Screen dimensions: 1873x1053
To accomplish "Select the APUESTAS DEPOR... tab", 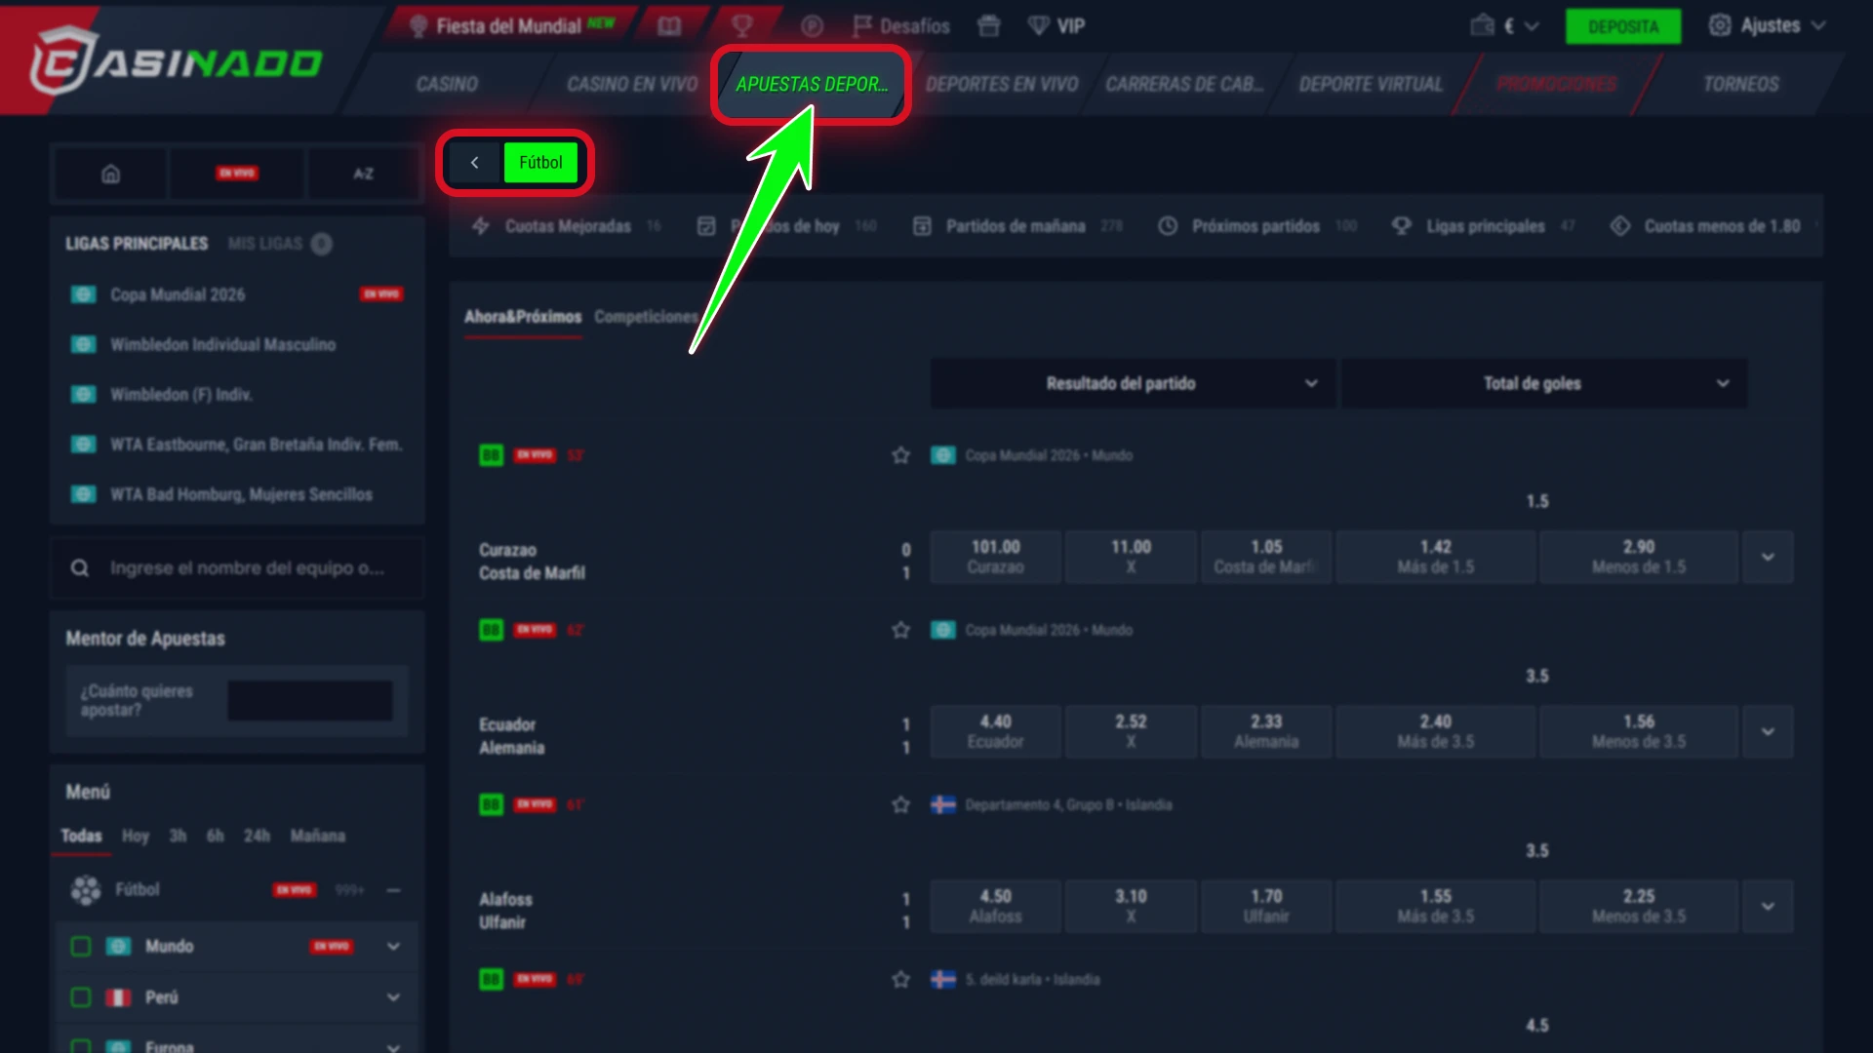I will [x=812, y=85].
